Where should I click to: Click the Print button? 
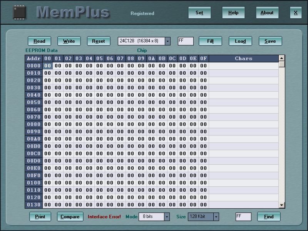40,217
